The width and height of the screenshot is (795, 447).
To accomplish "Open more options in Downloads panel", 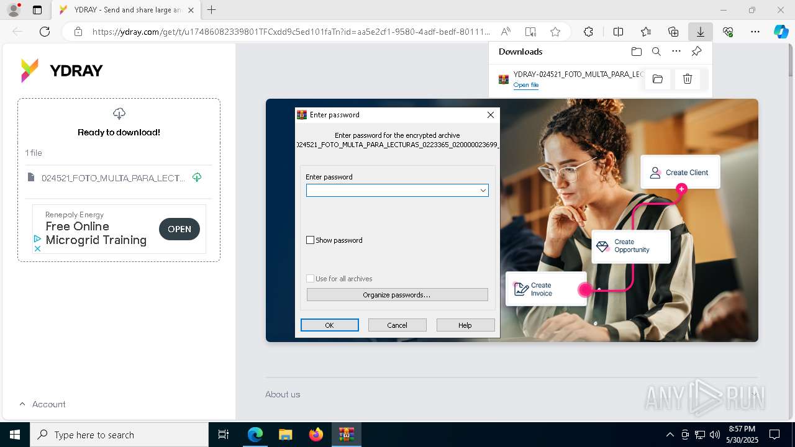I will coord(676,52).
